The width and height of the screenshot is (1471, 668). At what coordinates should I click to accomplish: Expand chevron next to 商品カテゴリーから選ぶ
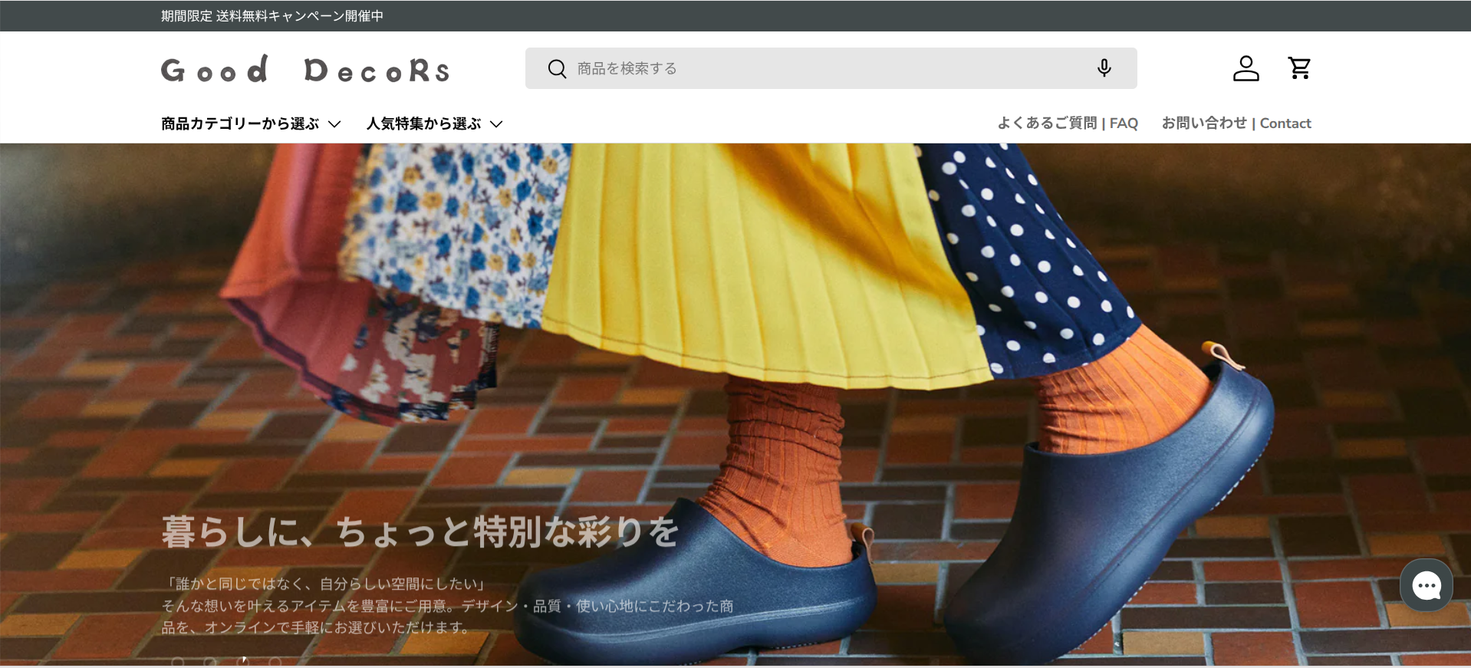pos(334,124)
